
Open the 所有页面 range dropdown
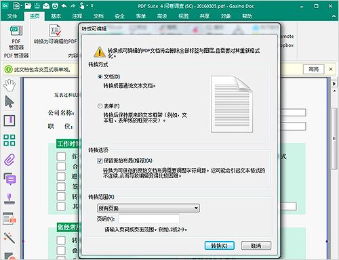point(148,208)
